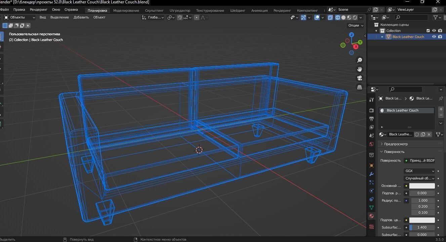Switch to the Моделирование workspace tab
The height and width of the screenshot is (242, 446).
point(126,10)
